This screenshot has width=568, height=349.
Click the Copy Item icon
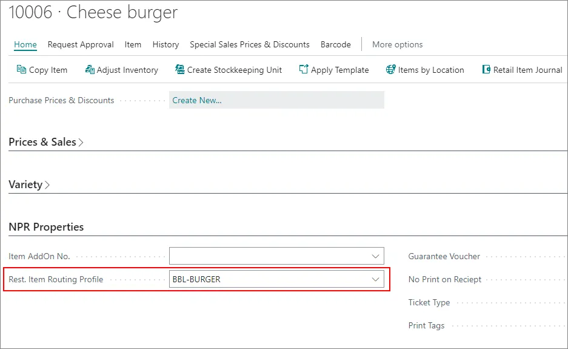(x=21, y=69)
